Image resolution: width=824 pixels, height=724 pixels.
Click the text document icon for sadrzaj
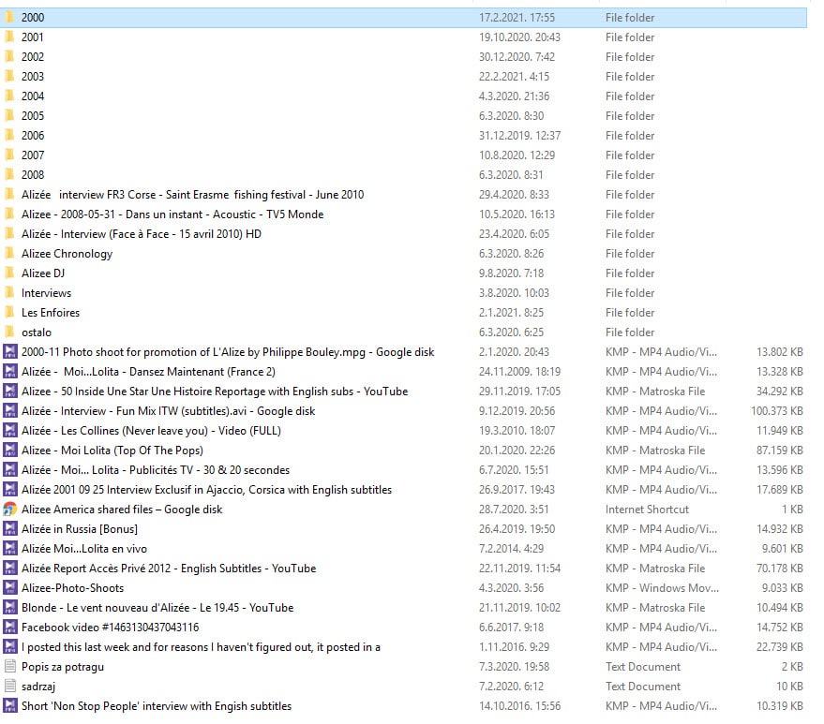point(10,687)
